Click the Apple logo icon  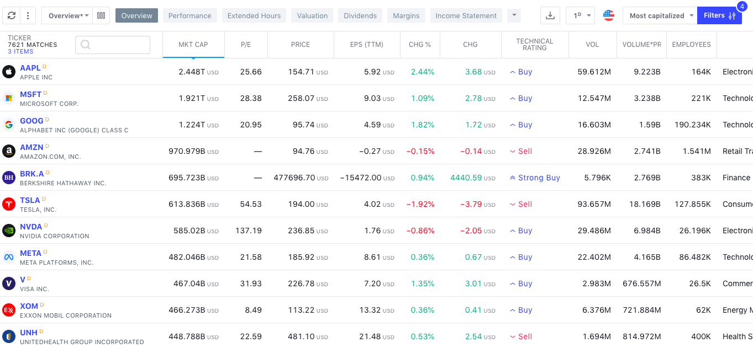(x=9, y=72)
